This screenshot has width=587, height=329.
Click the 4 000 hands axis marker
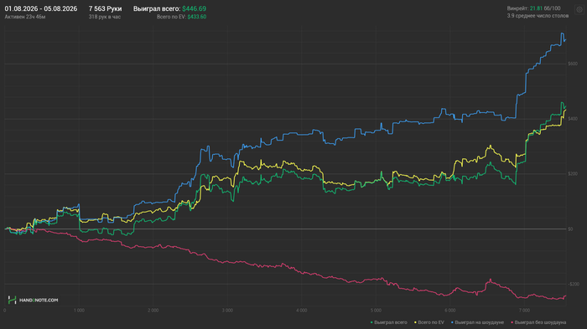click(x=301, y=311)
